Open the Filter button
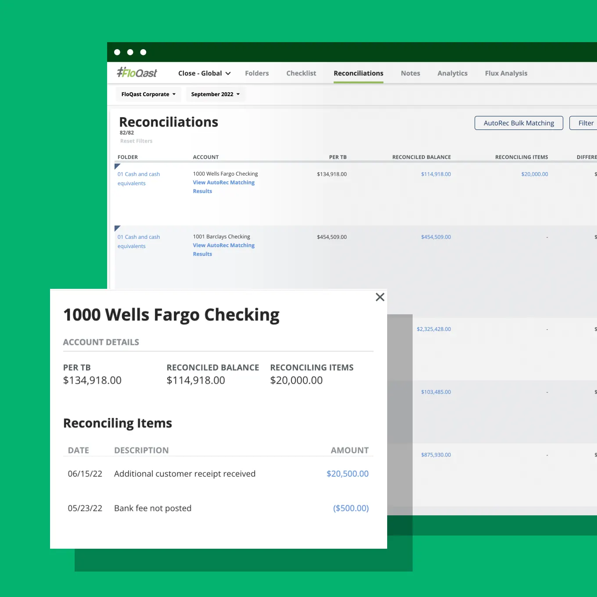The image size is (597, 597). (x=584, y=123)
